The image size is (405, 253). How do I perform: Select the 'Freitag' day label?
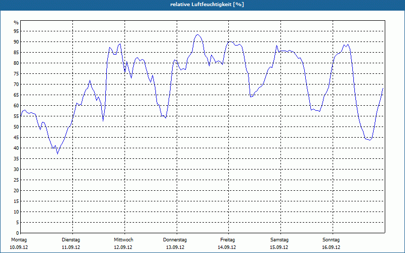(227, 240)
